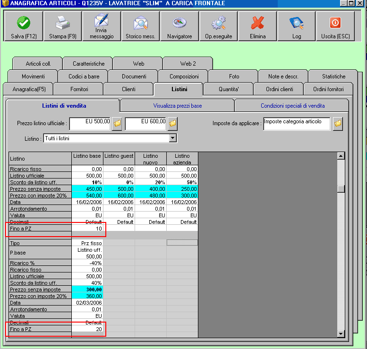
Task: Go to Ordini fornitori tab
Action: (328, 89)
